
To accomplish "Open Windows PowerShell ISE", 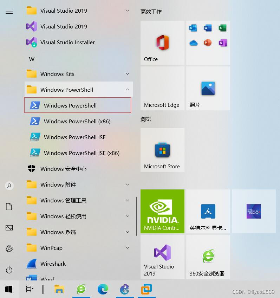I will click(79, 137).
